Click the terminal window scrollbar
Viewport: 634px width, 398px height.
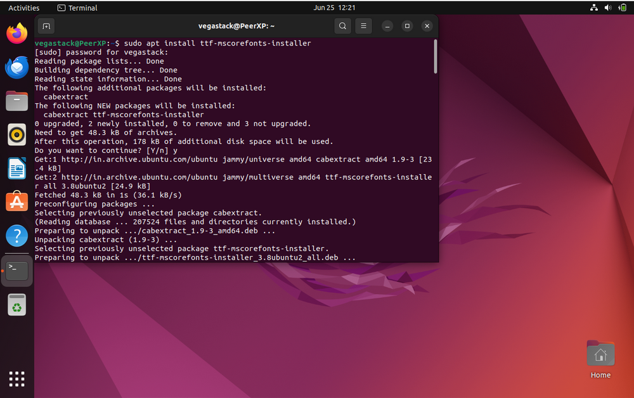(435, 57)
